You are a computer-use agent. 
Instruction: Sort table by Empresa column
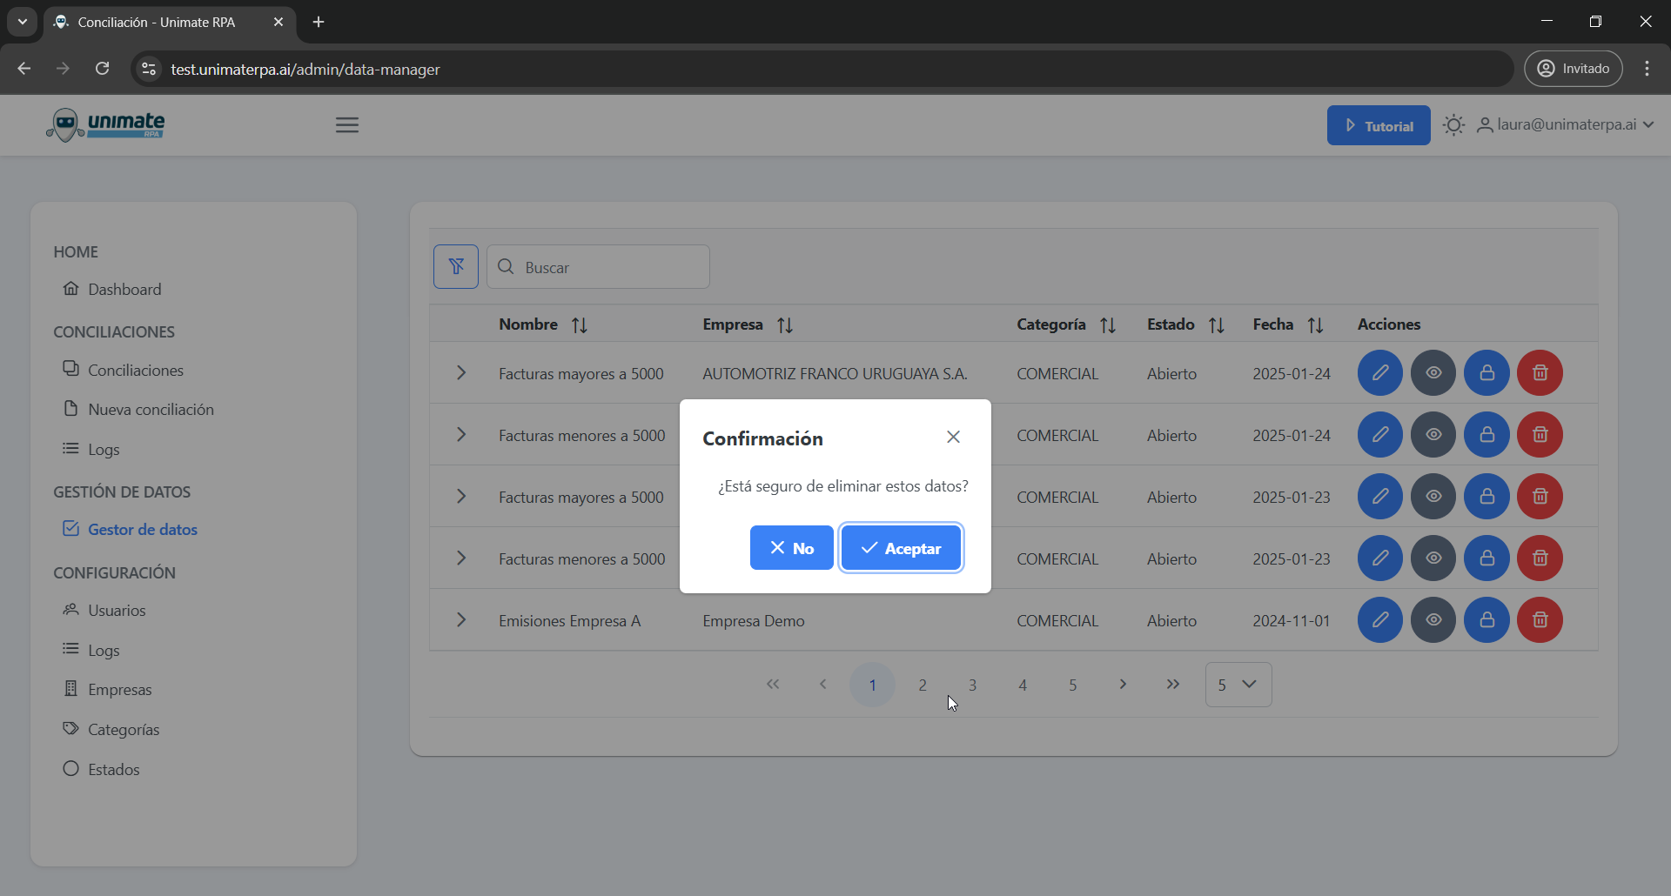point(785,325)
